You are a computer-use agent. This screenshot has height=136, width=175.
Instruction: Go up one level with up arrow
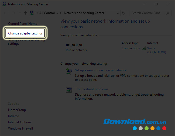[x=25, y=13]
